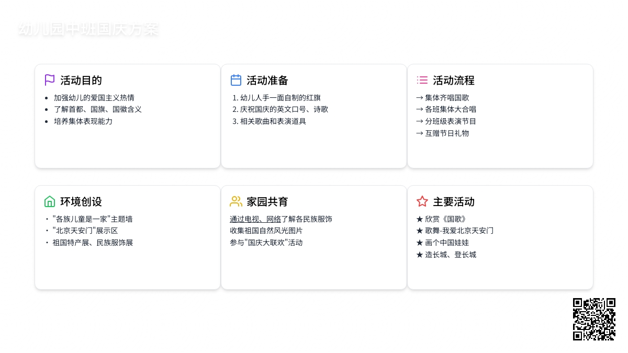Click the 活动流程 heading text
This screenshot has height=353, width=628.
(x=454, y=81)
